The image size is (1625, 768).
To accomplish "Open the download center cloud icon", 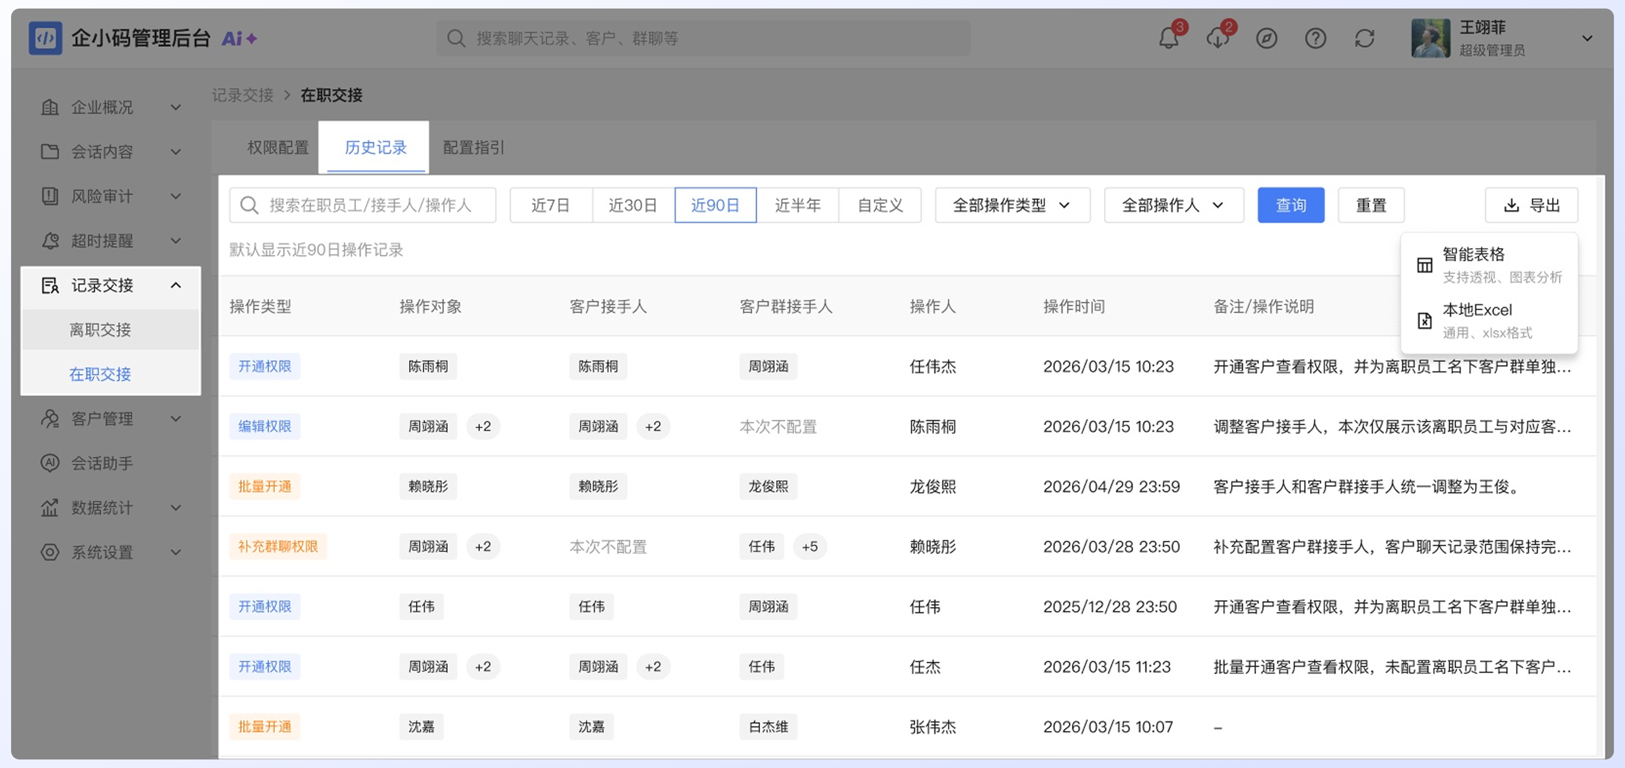I will click(1218, 38).
